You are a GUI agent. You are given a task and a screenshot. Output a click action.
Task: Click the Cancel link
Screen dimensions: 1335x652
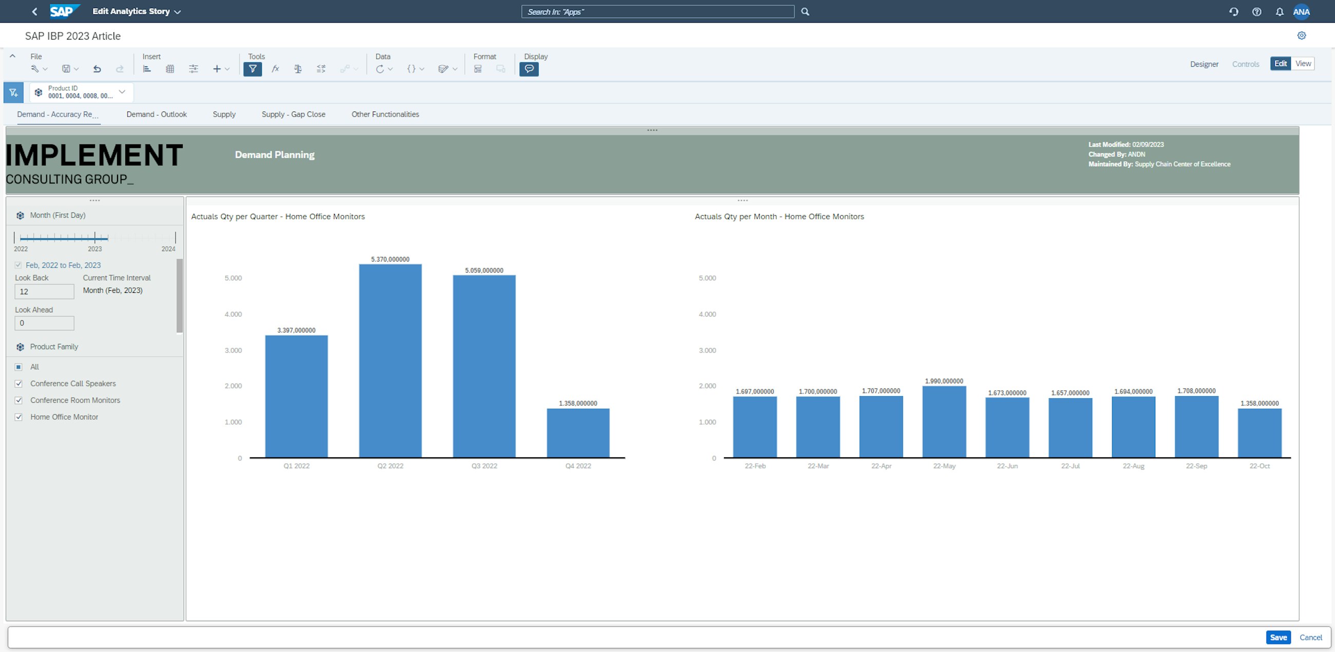[1310, 638]
